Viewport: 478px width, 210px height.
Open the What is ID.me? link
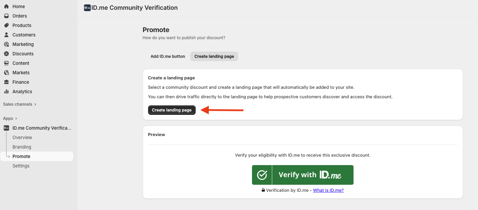point(328,190)
